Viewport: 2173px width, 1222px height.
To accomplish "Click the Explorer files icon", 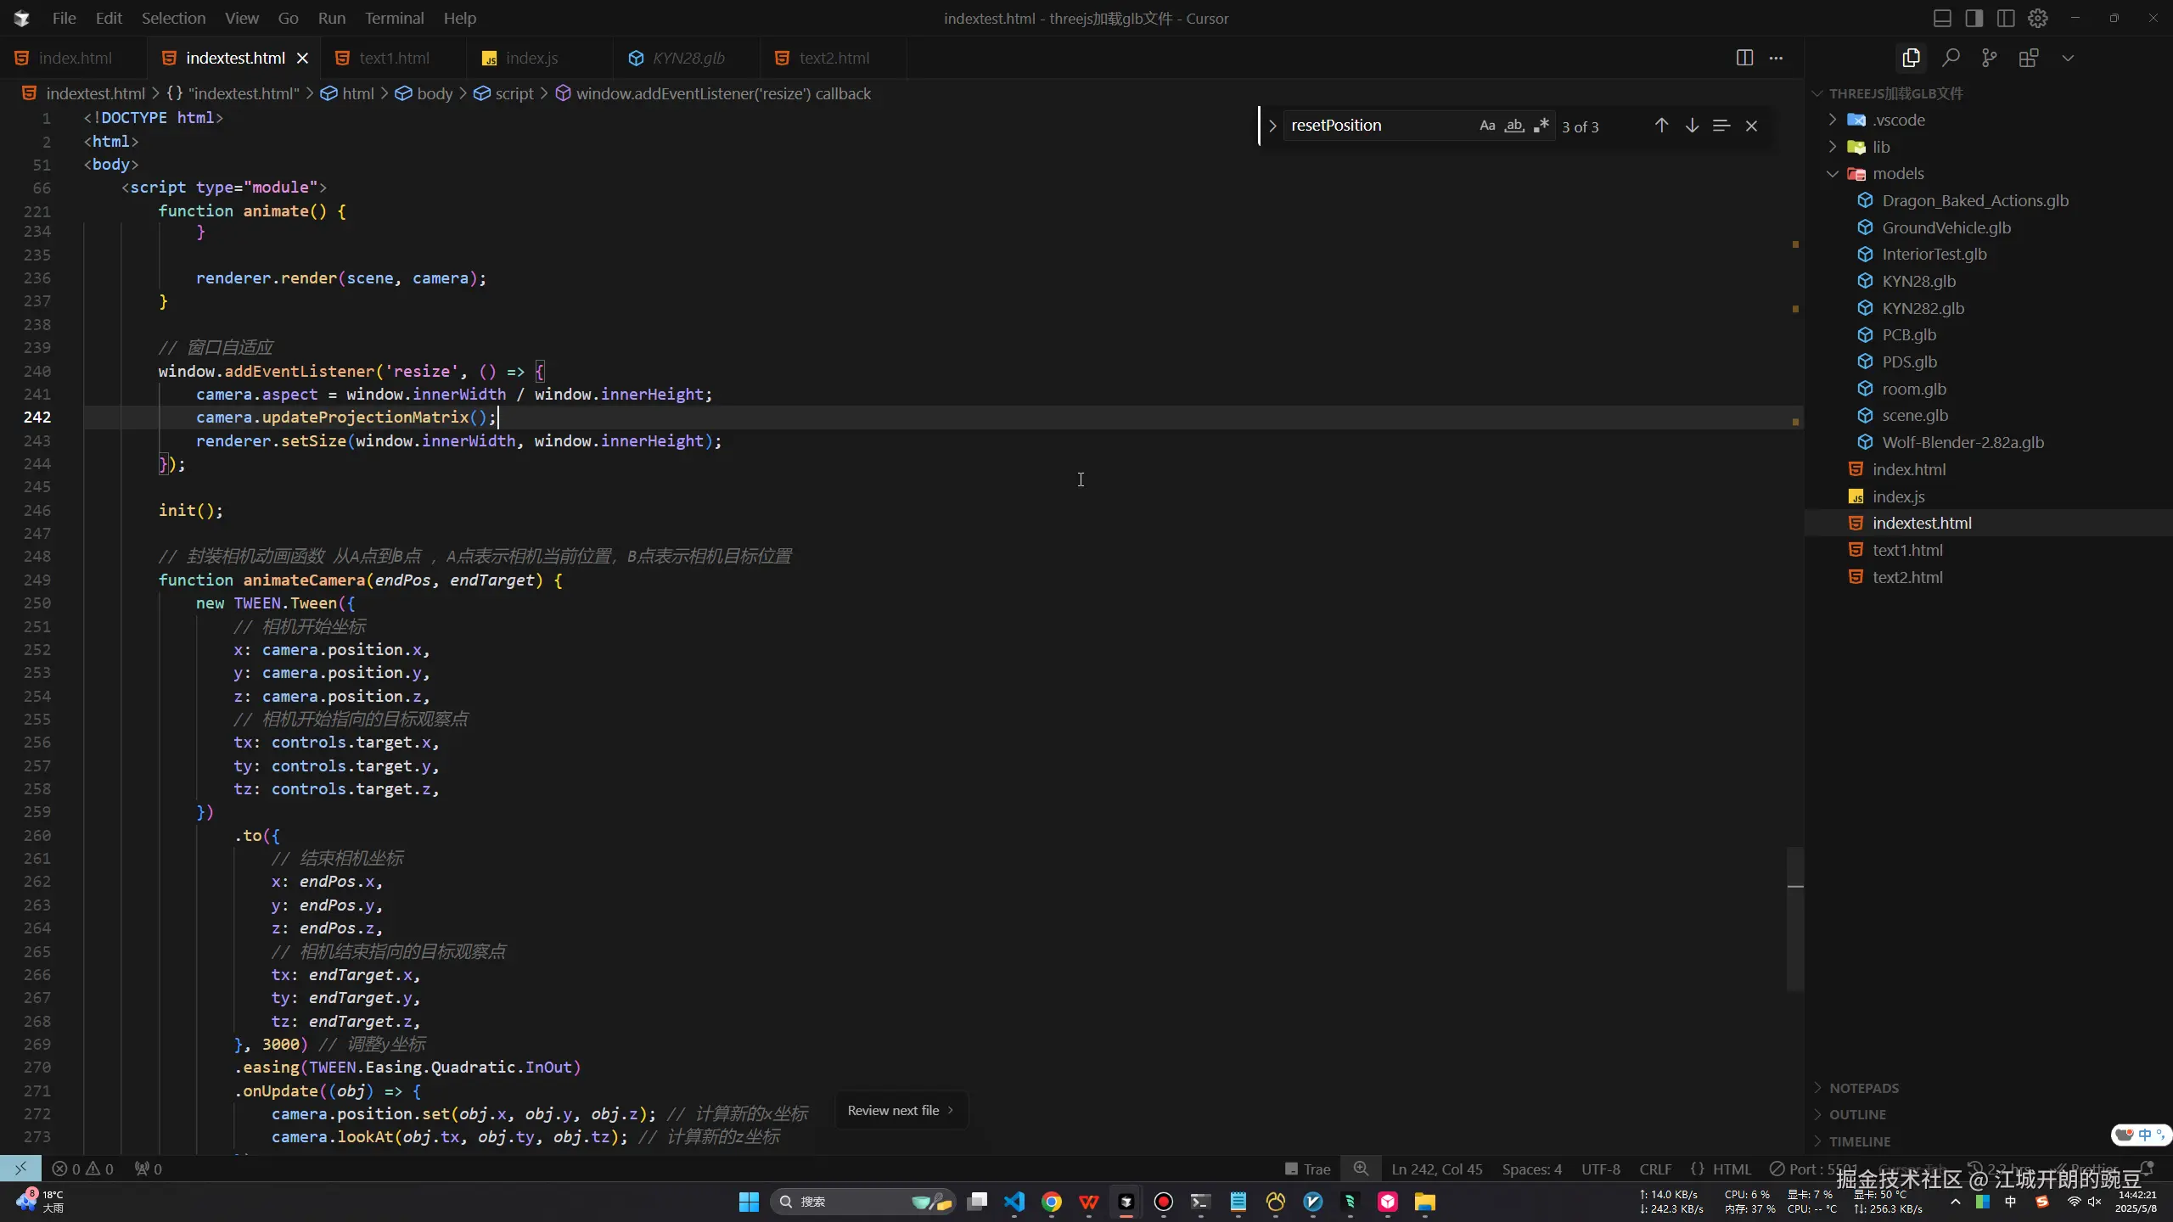I will pos(1911,58).
